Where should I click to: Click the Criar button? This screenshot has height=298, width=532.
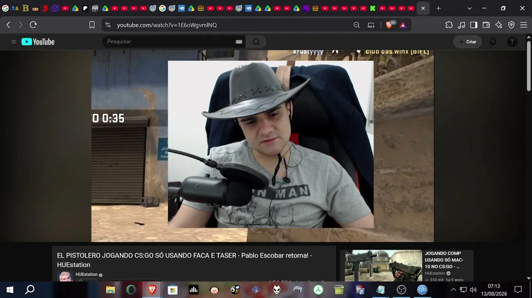(467, 42)
